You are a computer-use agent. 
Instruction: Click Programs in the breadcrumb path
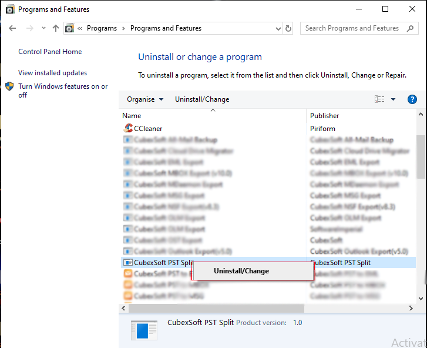pyautogui.click(x=102, y=28)
